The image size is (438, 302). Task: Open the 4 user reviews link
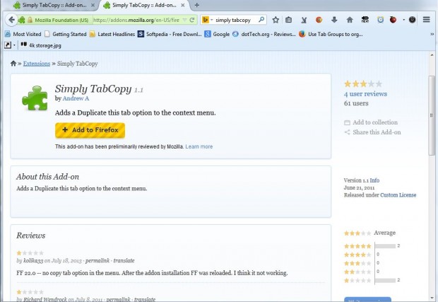tap(365, 94)
